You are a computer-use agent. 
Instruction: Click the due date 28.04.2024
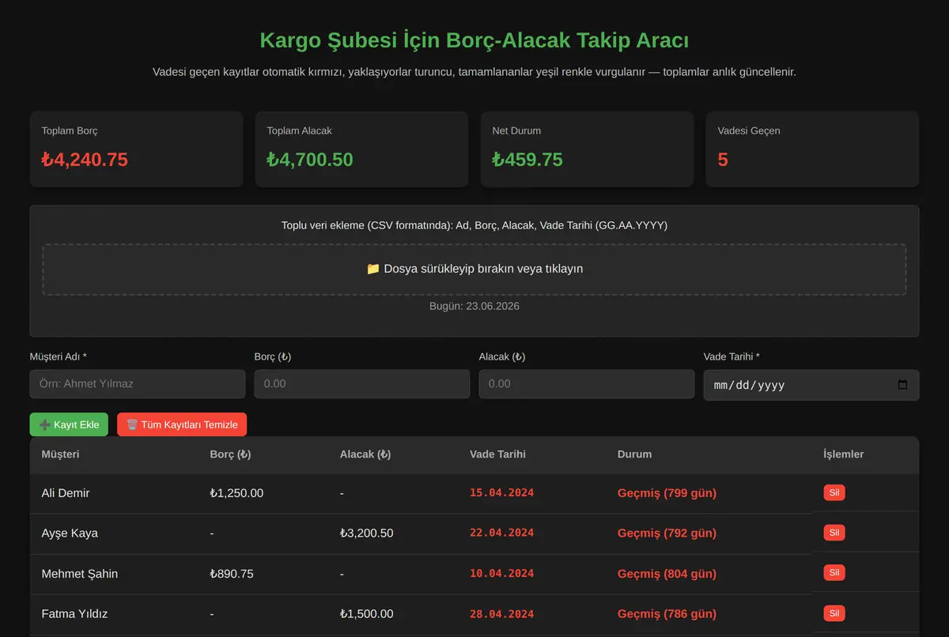coord(502,614)
